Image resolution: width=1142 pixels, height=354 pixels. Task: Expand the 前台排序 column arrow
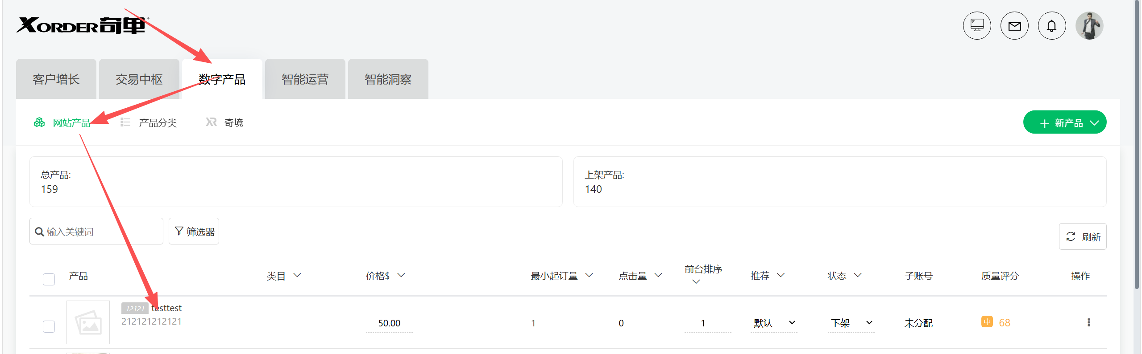tap(696, 282)
